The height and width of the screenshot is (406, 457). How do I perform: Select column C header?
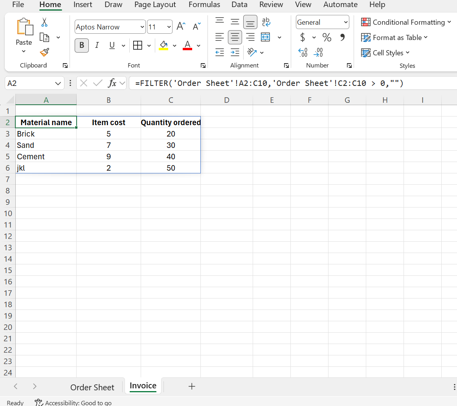171,100
